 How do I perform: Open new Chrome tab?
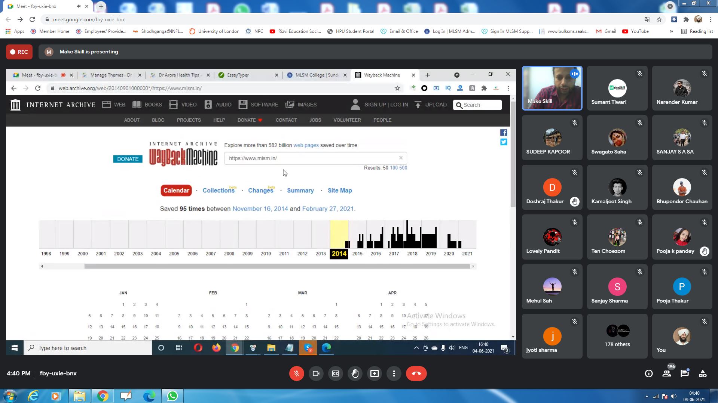pyautogui.click(x=101, y=6)
